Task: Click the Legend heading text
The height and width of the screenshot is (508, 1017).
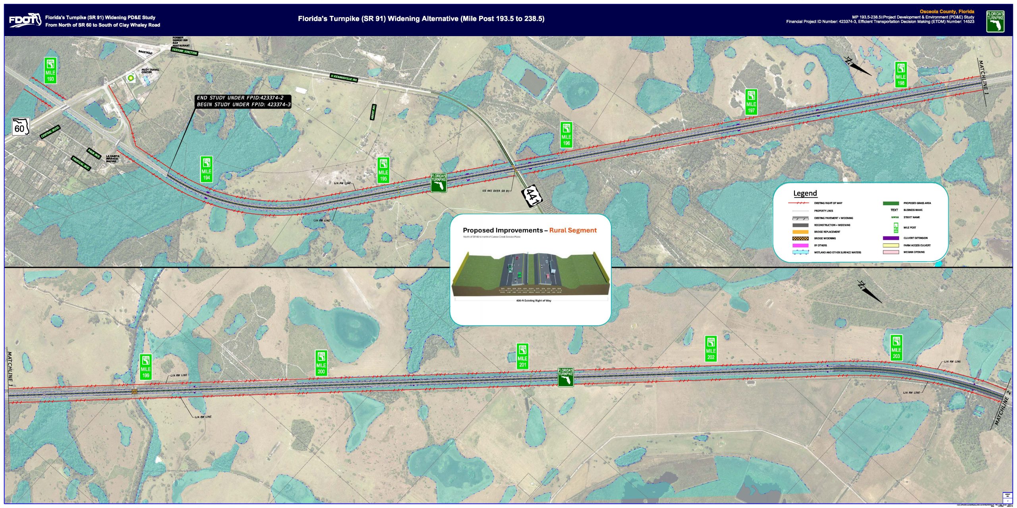Action: click(805, 193)
